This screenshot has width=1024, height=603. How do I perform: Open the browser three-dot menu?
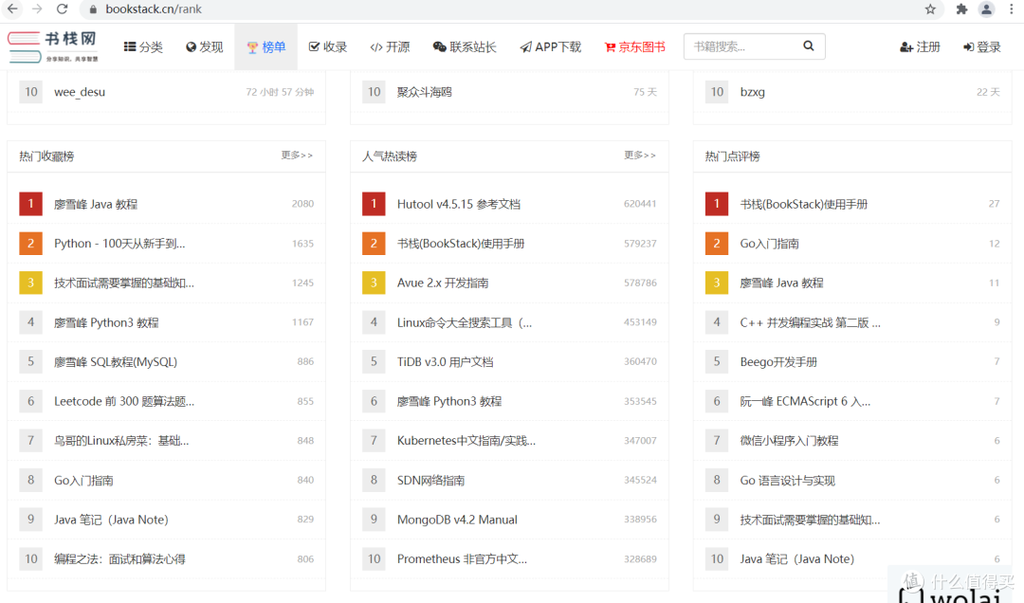[x=1011, y=9]
